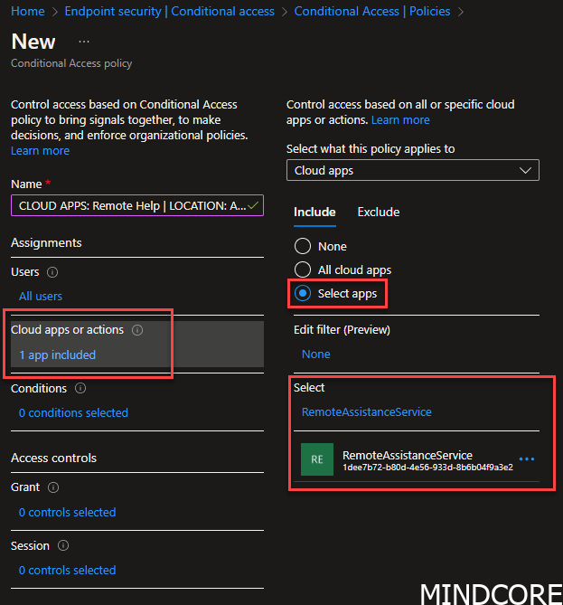Viewport: 563px width, 605px height.
Task: Open Grant 0 controls selected link
Action: [68, 513]
